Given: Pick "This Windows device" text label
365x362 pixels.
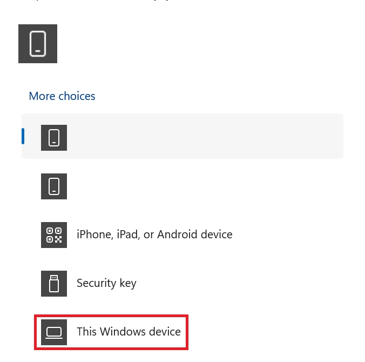Looking at the screenshot, I should pos(129,332).
